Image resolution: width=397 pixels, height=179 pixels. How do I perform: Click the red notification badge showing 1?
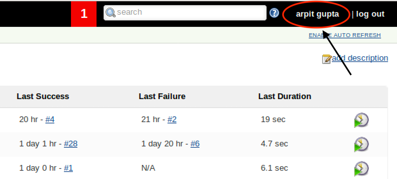[84, 14]
